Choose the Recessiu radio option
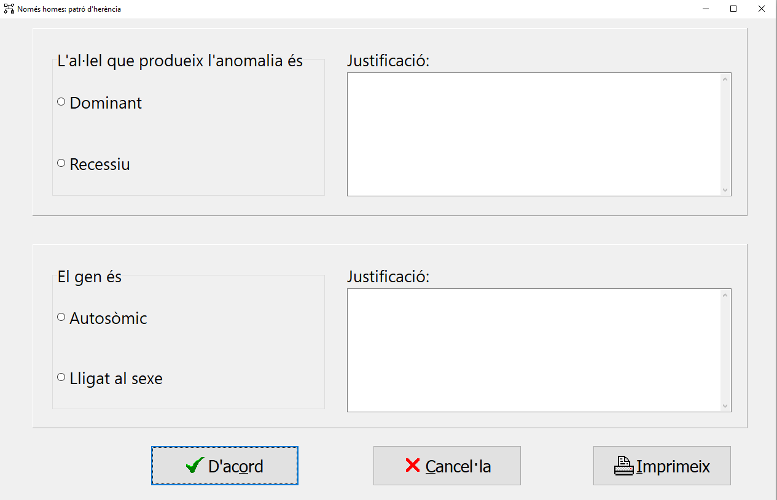777x500 pixels. tap(61, 163)
